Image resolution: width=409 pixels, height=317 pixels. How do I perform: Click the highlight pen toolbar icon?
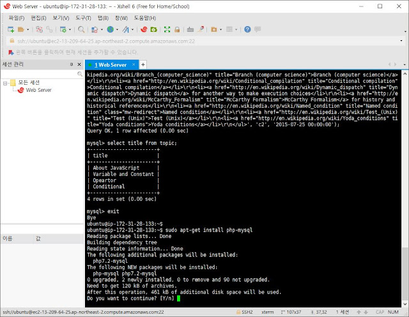pos(200,29)
